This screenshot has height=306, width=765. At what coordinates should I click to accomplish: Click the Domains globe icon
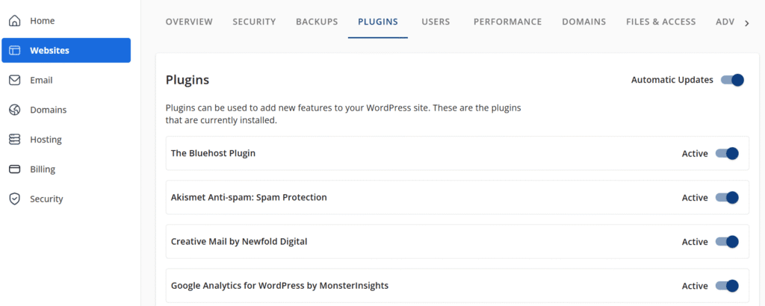15,110
